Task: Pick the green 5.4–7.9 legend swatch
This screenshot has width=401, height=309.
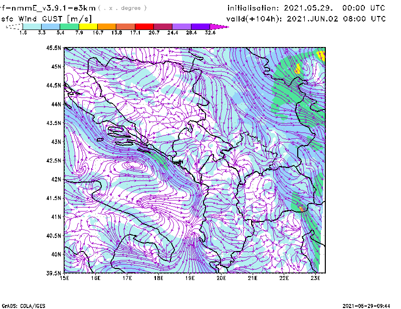Action: (70, 26)
